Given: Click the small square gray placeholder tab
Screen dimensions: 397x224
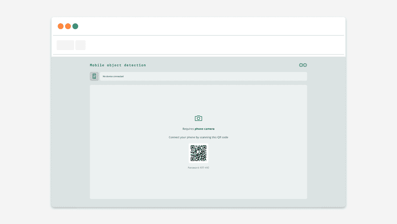Looking at the screenshot, I should coord(80,45).
